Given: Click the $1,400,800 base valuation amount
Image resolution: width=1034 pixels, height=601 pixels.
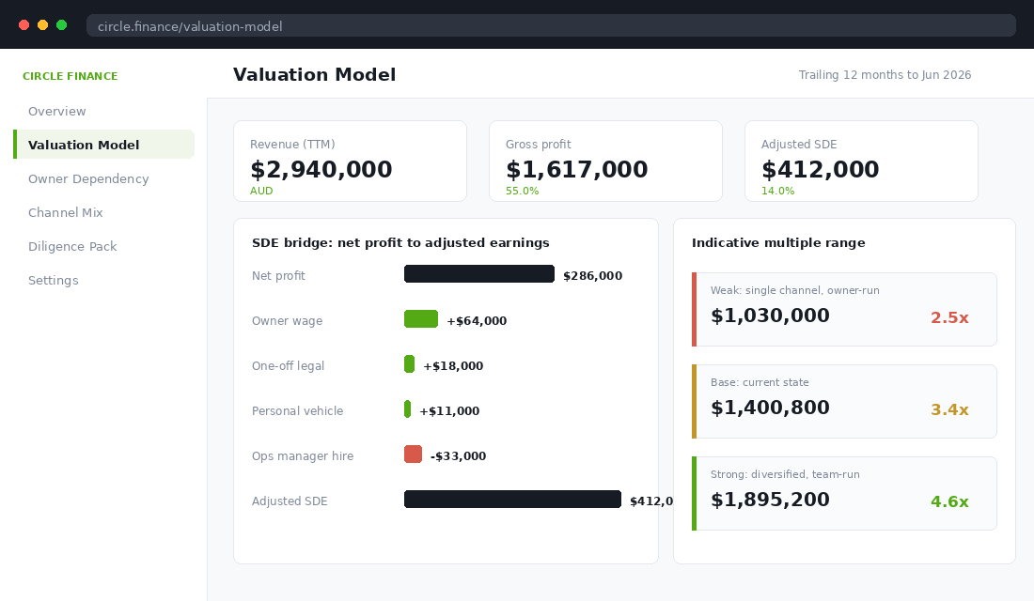Looking at the screenshot, I should [770, 408].
